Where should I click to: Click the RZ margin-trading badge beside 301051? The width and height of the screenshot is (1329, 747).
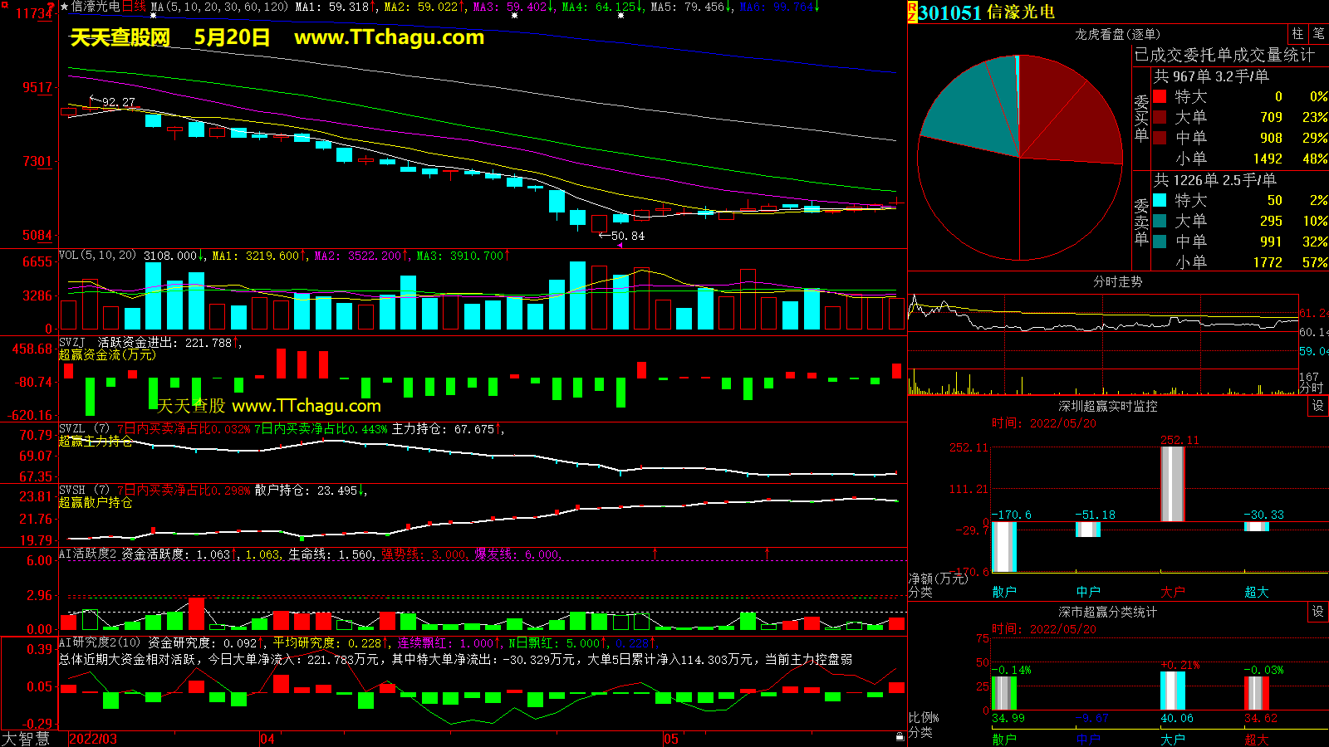[x=912, y=12]
